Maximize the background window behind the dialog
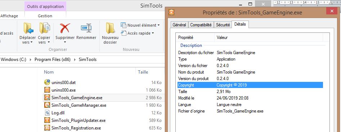Screen dimensions: 341x132 tap(250, 4)
